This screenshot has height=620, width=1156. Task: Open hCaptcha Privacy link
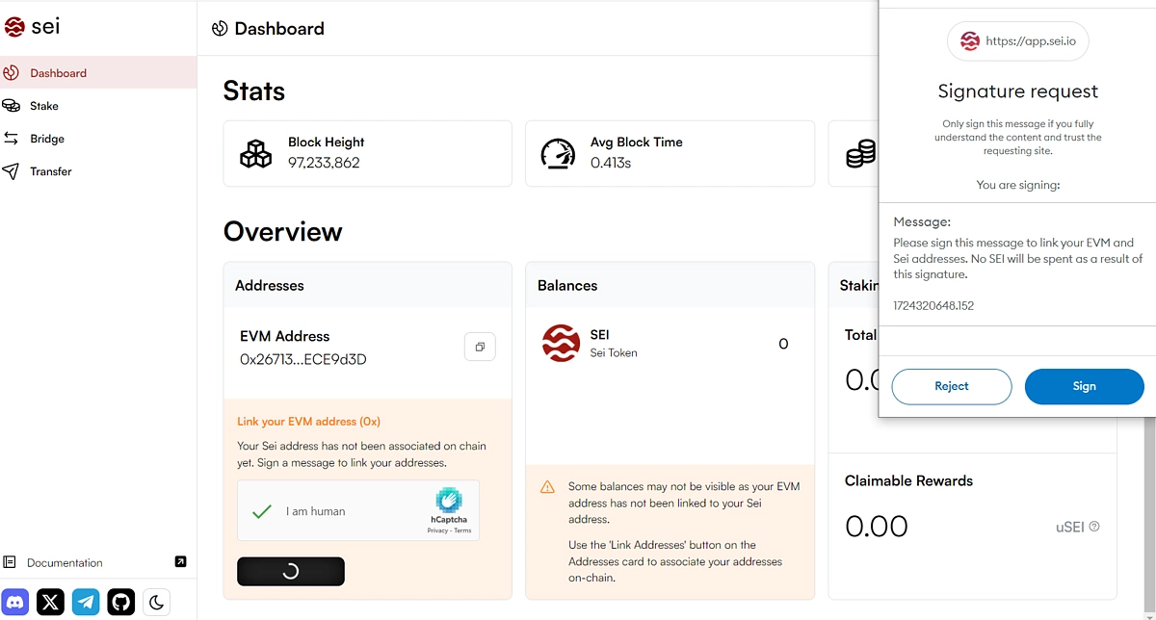coord(438,530)
